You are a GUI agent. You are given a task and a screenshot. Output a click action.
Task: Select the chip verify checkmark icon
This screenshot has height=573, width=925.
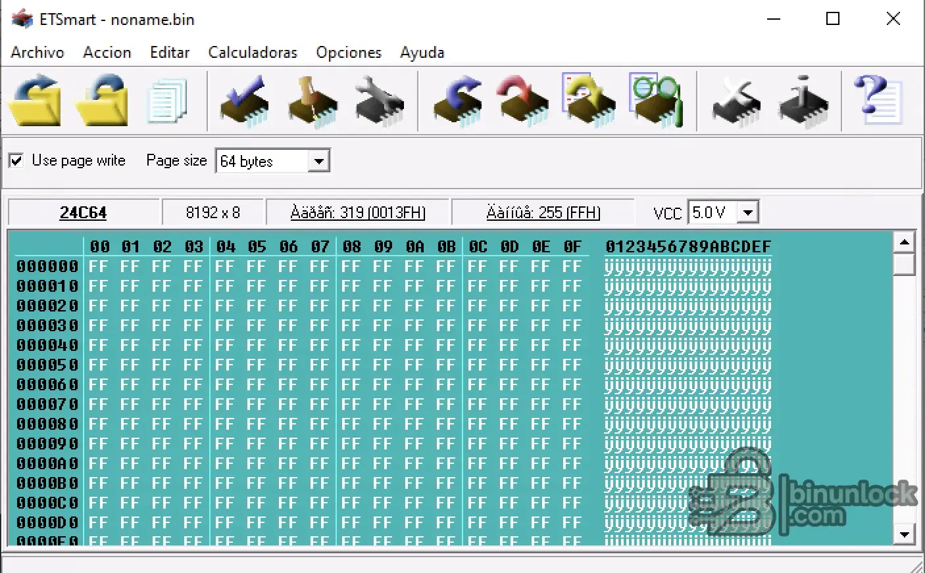pyautogui.click(x=245, y=101)
